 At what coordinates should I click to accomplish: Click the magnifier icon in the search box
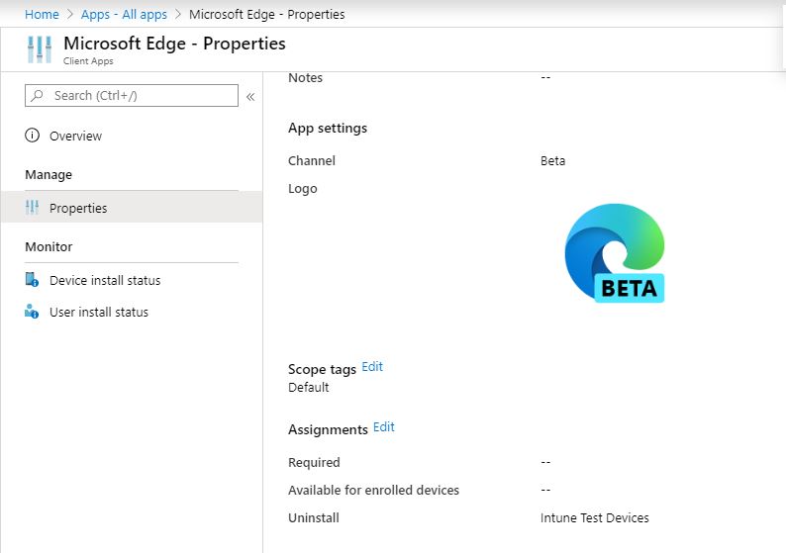click(38, 96)
